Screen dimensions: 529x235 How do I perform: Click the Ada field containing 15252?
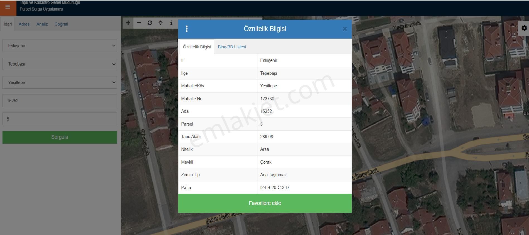[x=60, y=101]
